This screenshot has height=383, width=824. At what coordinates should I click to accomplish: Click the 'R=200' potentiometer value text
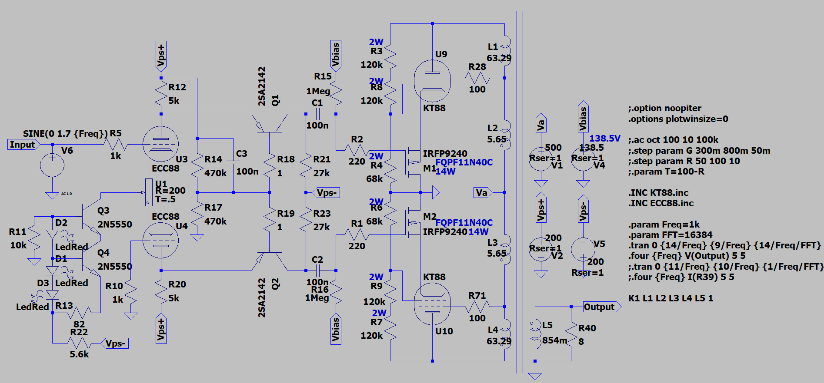click(170, 190)
